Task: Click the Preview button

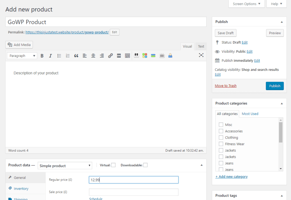Action: [x=275, y=33]
